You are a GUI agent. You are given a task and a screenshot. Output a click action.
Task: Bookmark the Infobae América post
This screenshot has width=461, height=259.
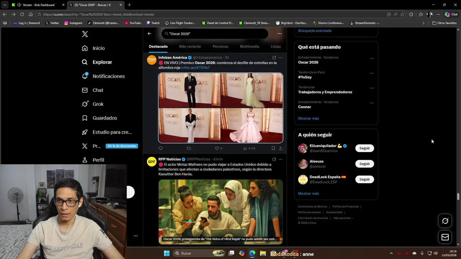pyautogui.click(x=273, y=148)
